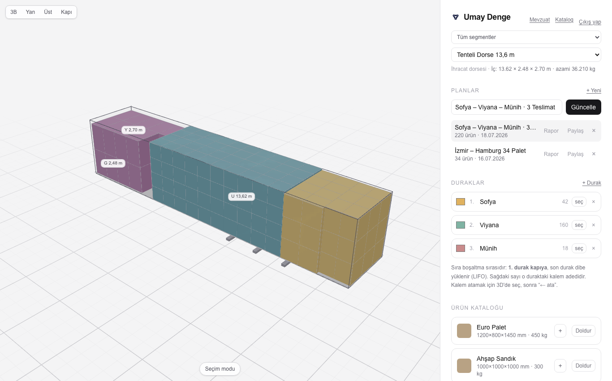
Task: Click the Sofya stop name
Action: click(488, 202)
